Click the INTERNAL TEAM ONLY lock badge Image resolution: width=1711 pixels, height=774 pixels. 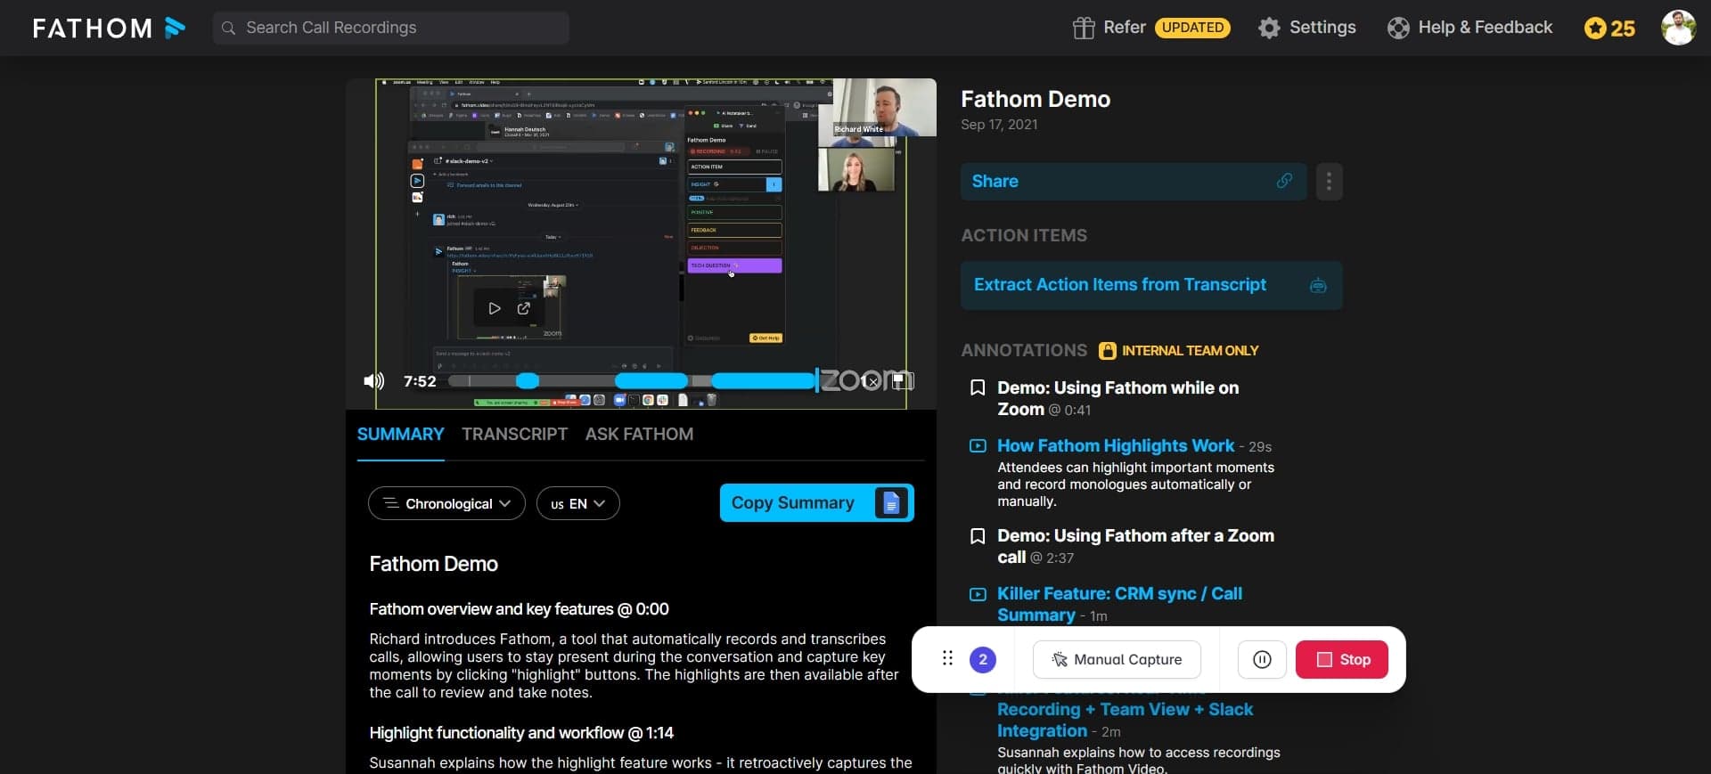[1178, 351]
